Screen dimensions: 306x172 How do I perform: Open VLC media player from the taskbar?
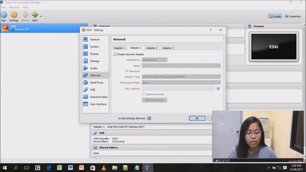click(104, 168)
